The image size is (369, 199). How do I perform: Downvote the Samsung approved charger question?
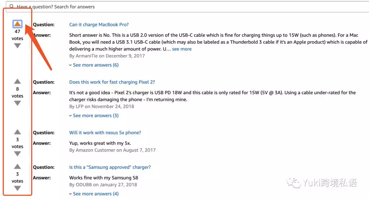17,188
